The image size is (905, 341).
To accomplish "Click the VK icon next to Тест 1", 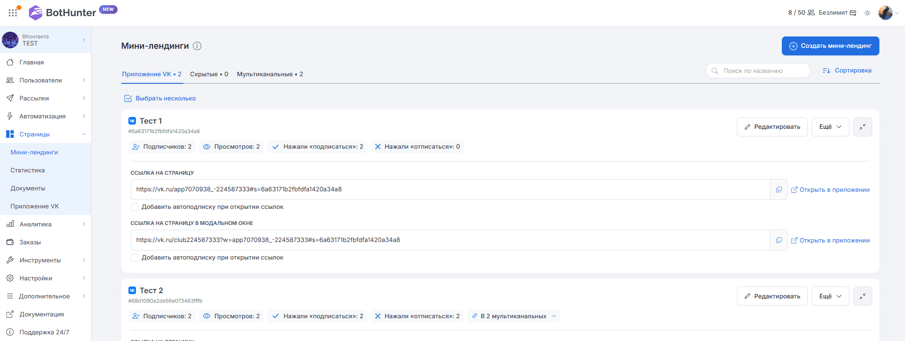I will 132,121.
